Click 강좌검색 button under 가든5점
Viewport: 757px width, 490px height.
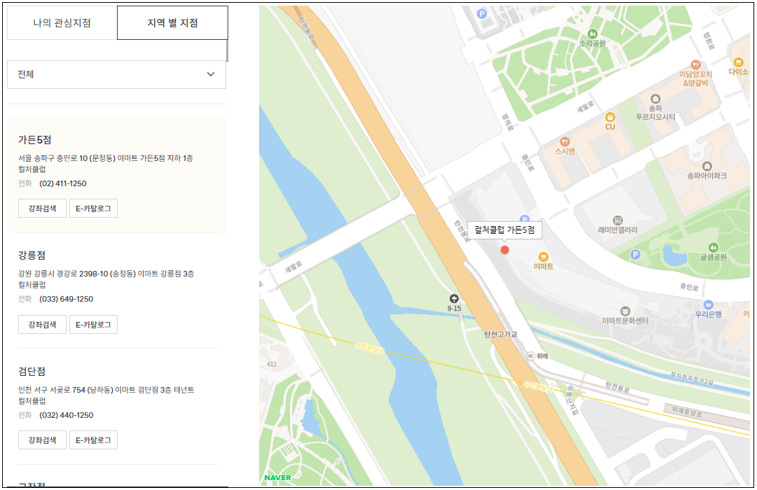tap(41, 208)
